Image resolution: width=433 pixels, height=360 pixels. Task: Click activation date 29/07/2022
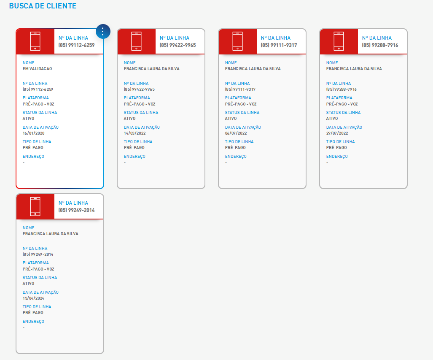coord(337,133)
